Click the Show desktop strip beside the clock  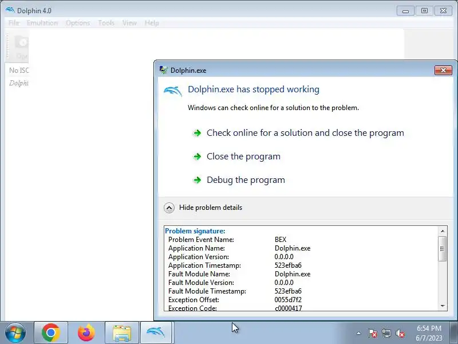454,333
